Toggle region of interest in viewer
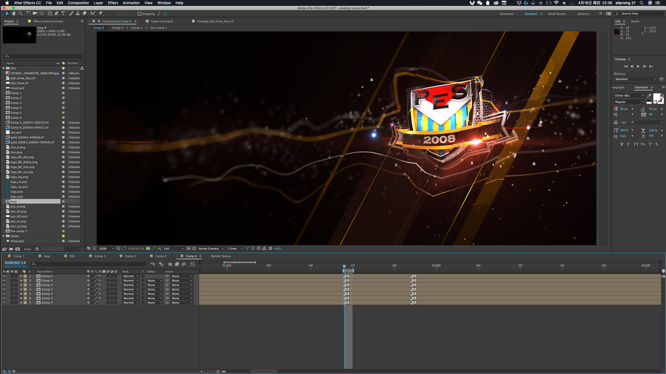The image size is (666, 374). 188,249
